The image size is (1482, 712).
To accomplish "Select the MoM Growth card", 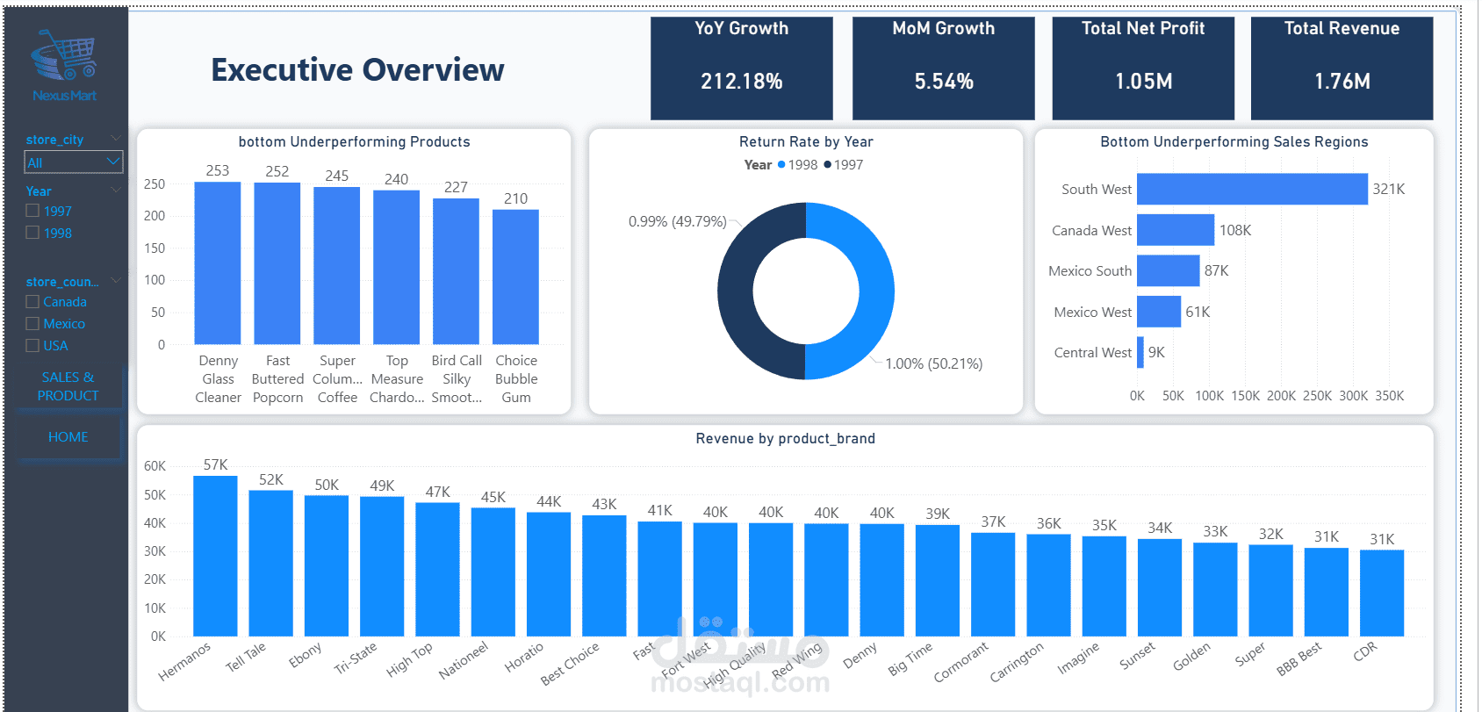I will pos(944,68).
